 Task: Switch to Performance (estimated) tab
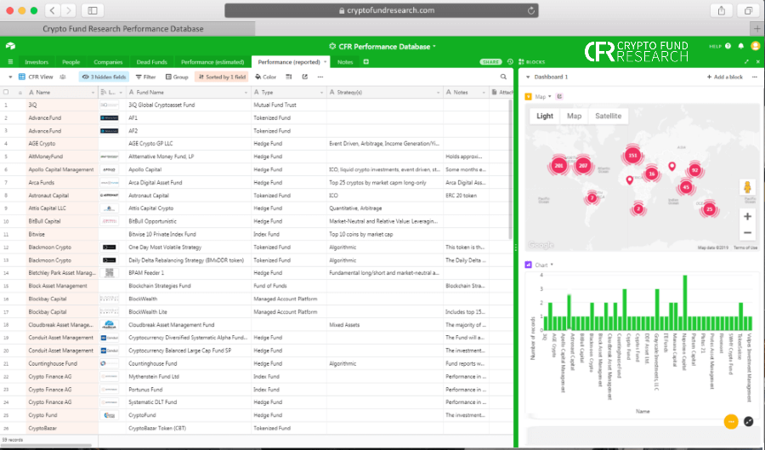pyautogui.click(x=212, y=62)
